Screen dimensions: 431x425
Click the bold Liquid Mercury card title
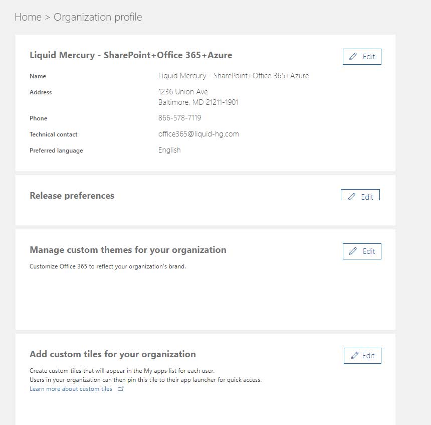pos(131,55)
